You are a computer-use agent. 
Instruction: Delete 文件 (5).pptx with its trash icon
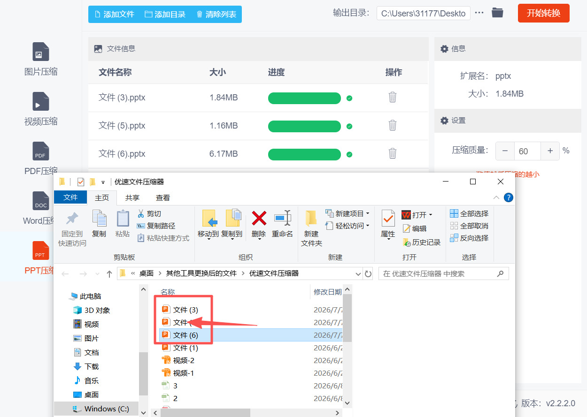pos(393,125)
